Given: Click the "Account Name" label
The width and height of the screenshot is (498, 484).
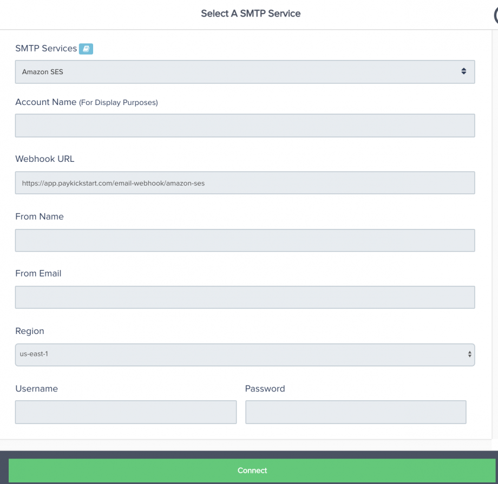Looking at the screenshot, I should pos(45,102).
